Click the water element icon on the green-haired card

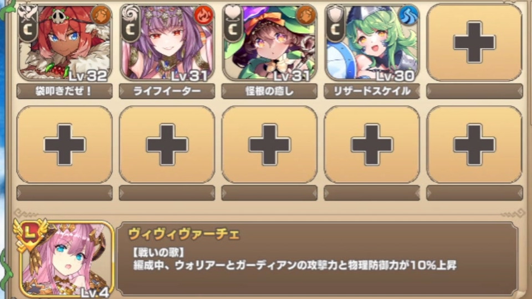(x=408, y=16)
